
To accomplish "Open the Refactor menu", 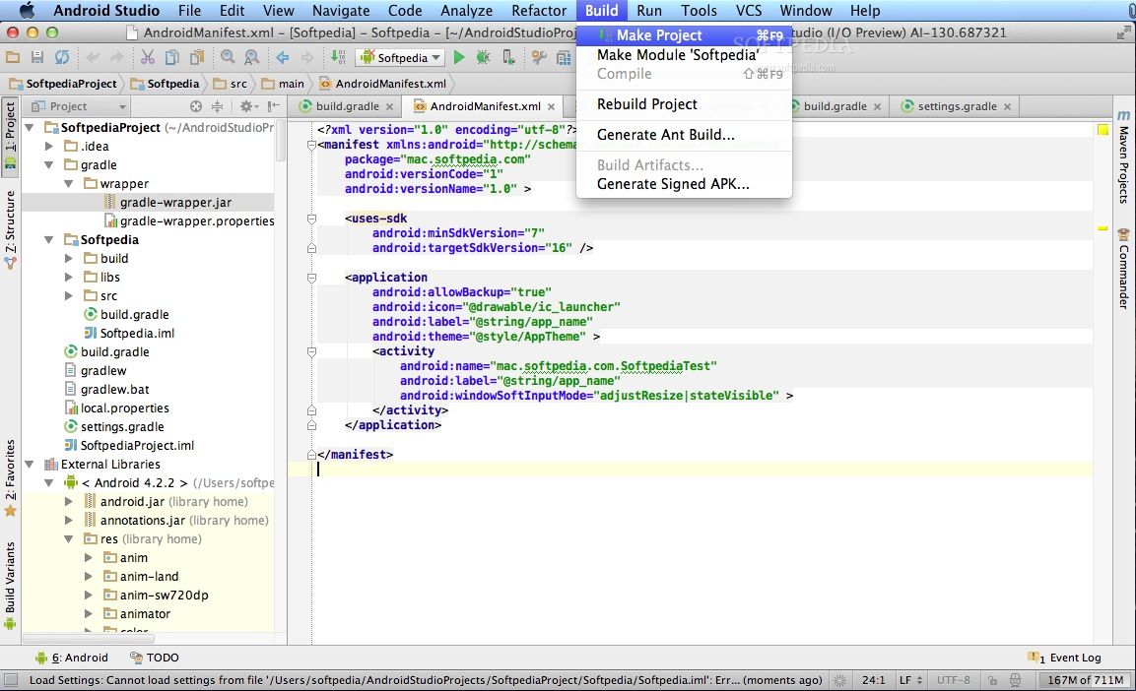I will (538, 10).
